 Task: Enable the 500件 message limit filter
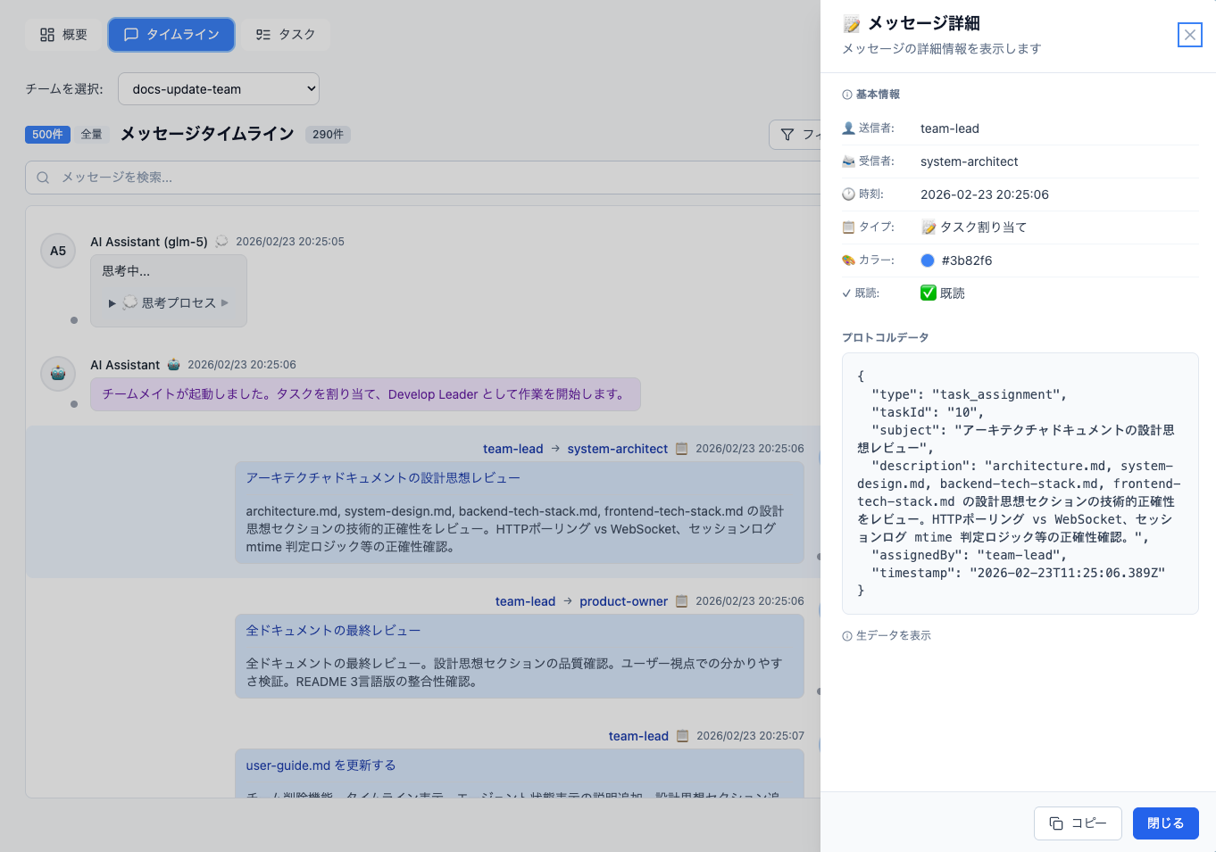click(46, 134)
